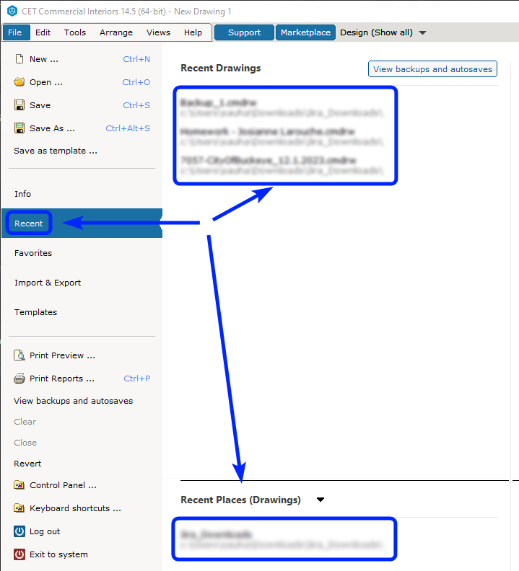The image size is (519, 571).
Task: Click the Marketplace button
Action: tap(305, 32)
